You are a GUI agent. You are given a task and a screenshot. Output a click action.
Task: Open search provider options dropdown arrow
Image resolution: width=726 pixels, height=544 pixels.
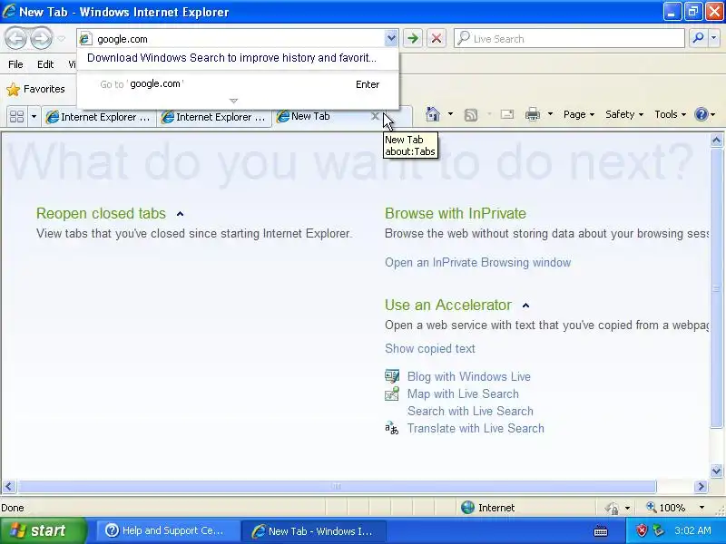[x=714, y=38]
